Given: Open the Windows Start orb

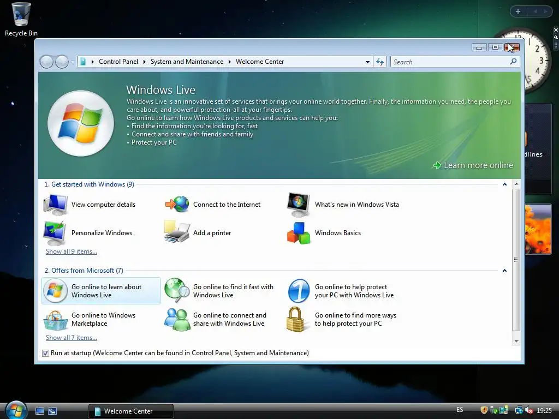Looking at the screenshot, I should (x=16, y=410).
